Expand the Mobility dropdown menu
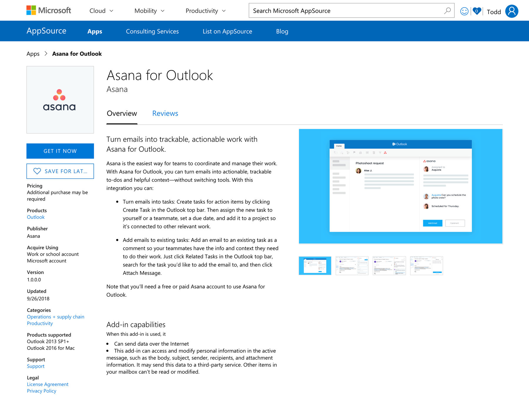Image resolution: width=529 pixels, height=411 pixels. pos(149,11)
